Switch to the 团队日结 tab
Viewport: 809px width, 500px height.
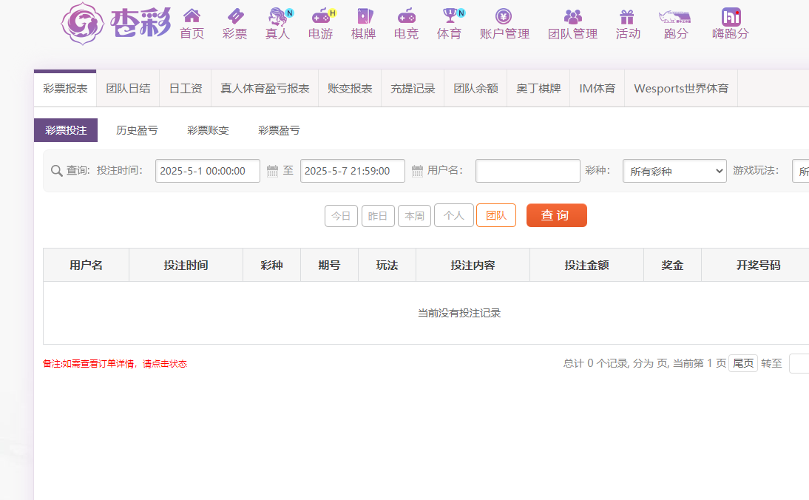tap(128, 89)
